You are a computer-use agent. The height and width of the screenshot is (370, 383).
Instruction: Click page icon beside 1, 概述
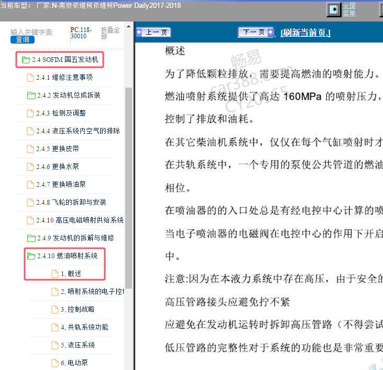click(55, 274)
